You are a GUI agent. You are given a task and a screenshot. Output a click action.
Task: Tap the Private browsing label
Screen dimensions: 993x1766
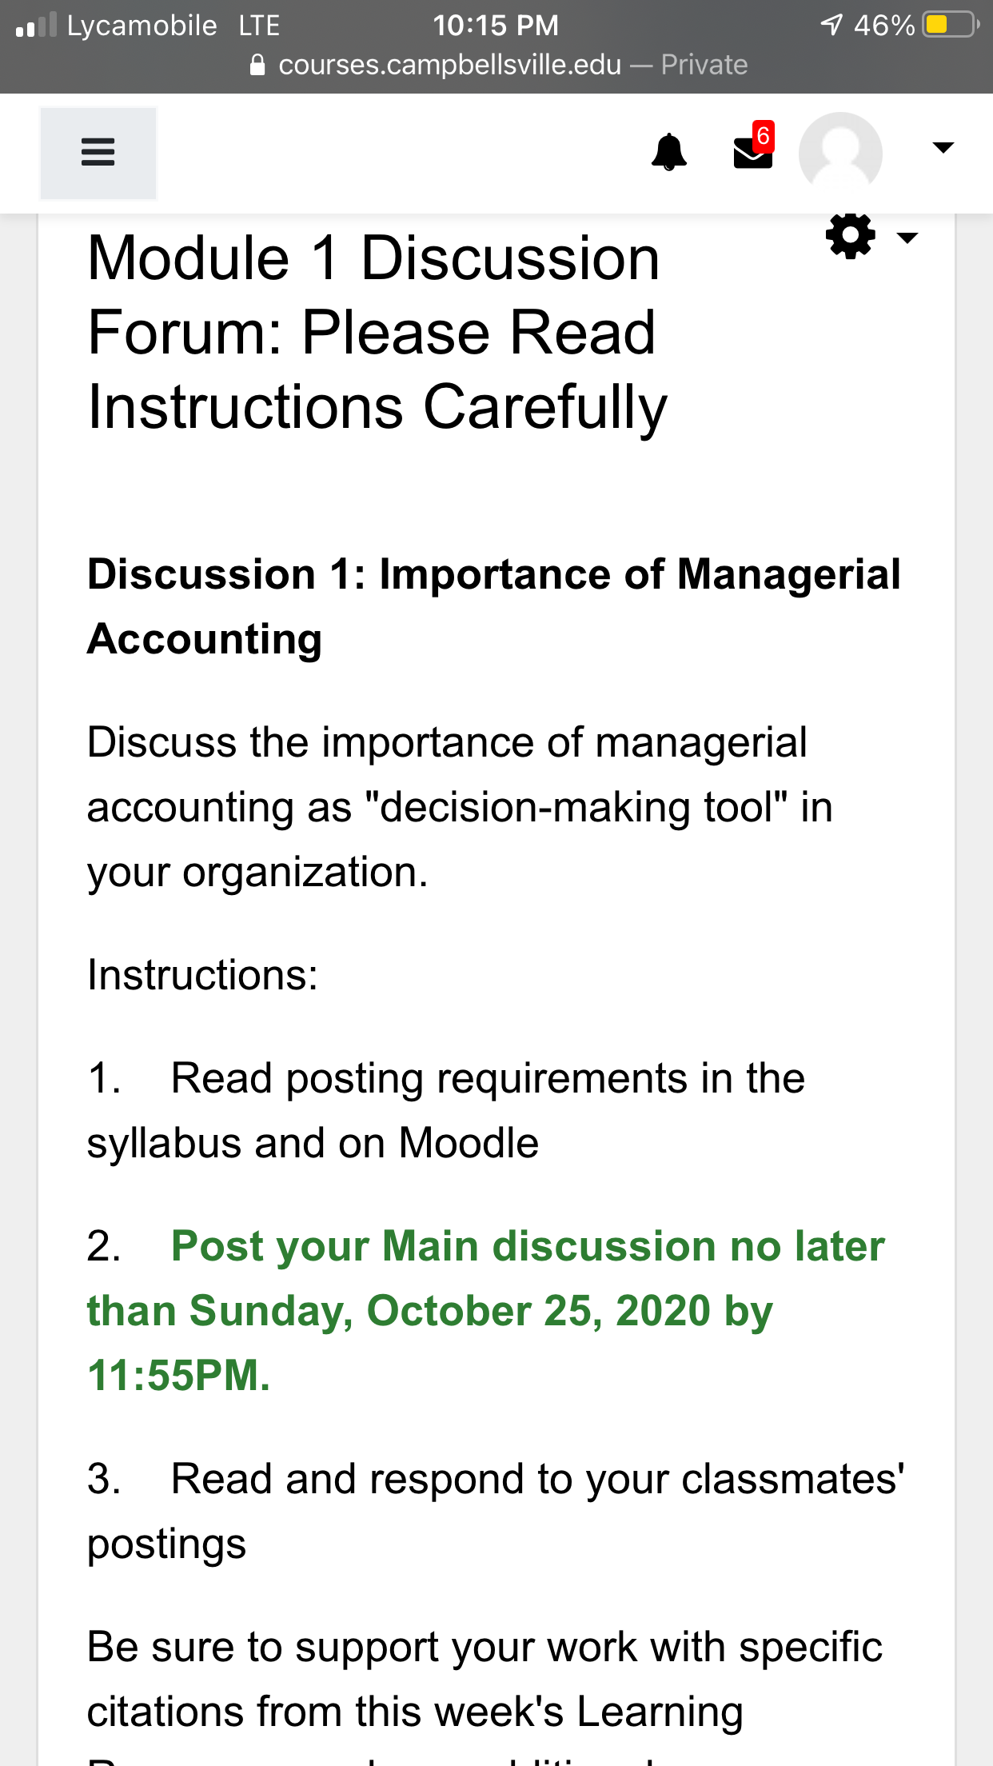coord(704,65)
